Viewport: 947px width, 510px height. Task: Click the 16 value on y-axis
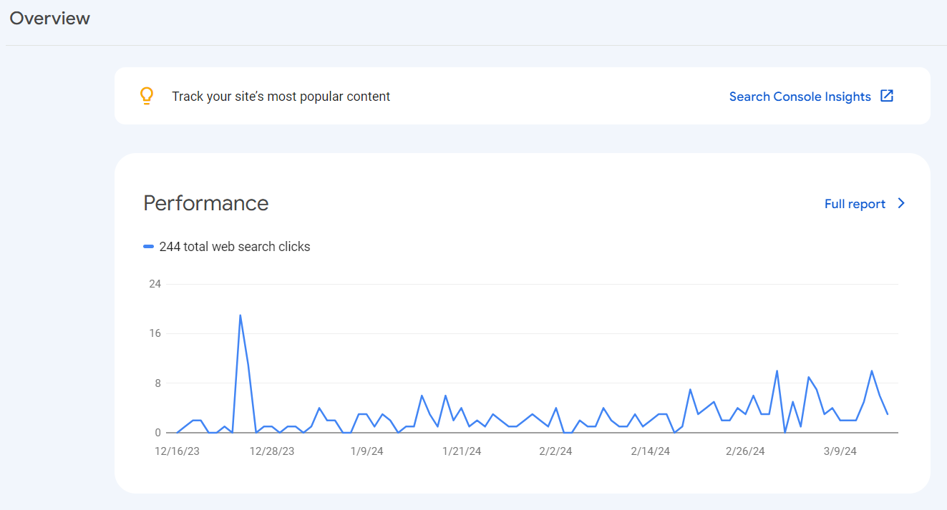coord(155,333)
